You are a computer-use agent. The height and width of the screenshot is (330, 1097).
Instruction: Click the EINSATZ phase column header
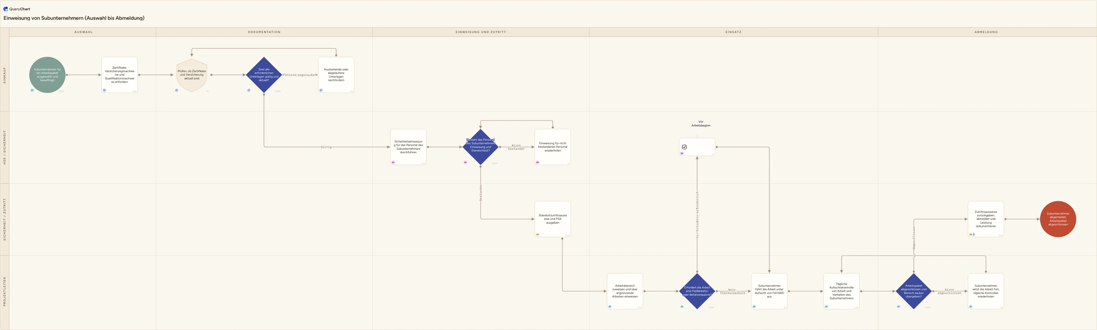[x=733, y=32]
